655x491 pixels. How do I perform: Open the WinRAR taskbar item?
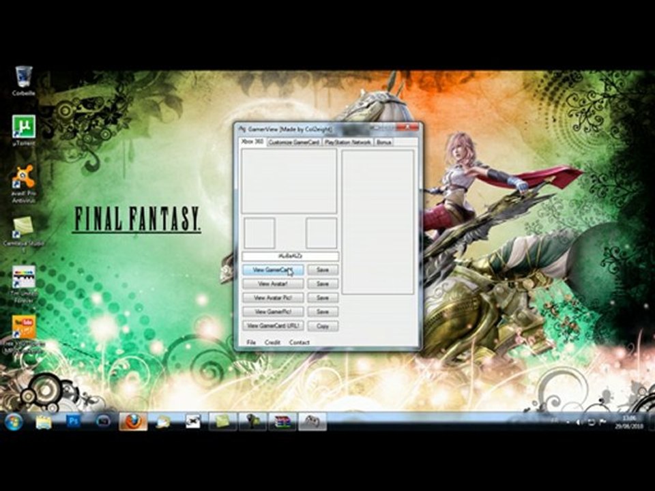(282, 421)
